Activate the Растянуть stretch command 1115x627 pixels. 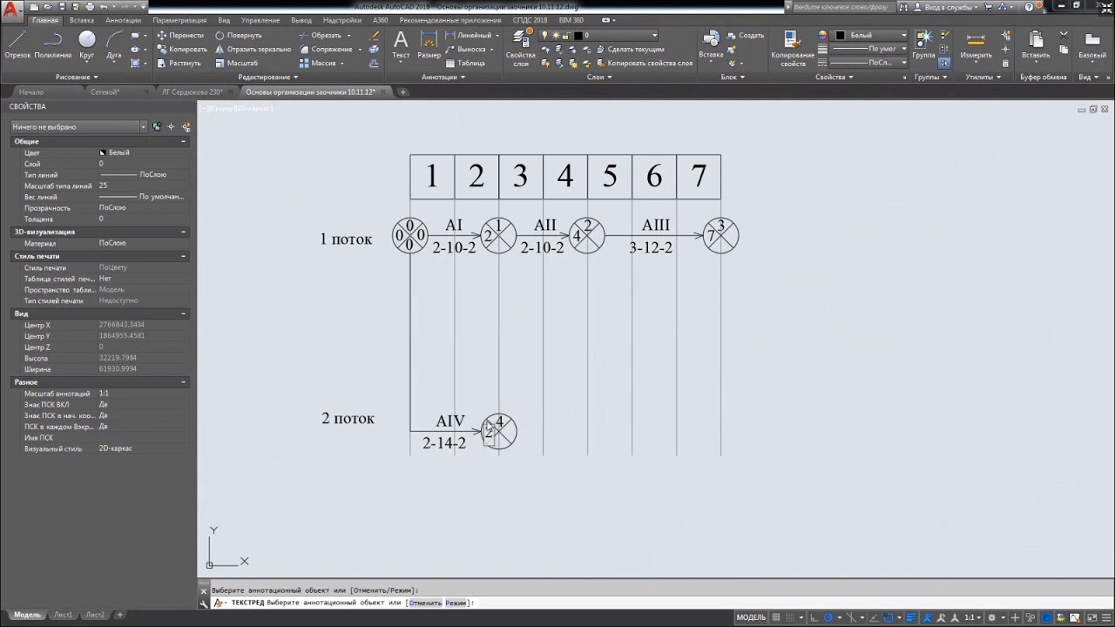click(179, 64)
